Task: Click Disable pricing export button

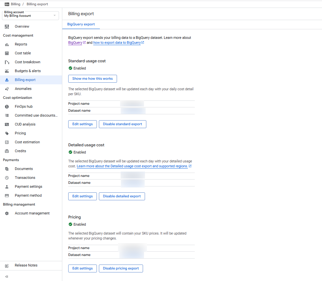Action: [121, 268]
